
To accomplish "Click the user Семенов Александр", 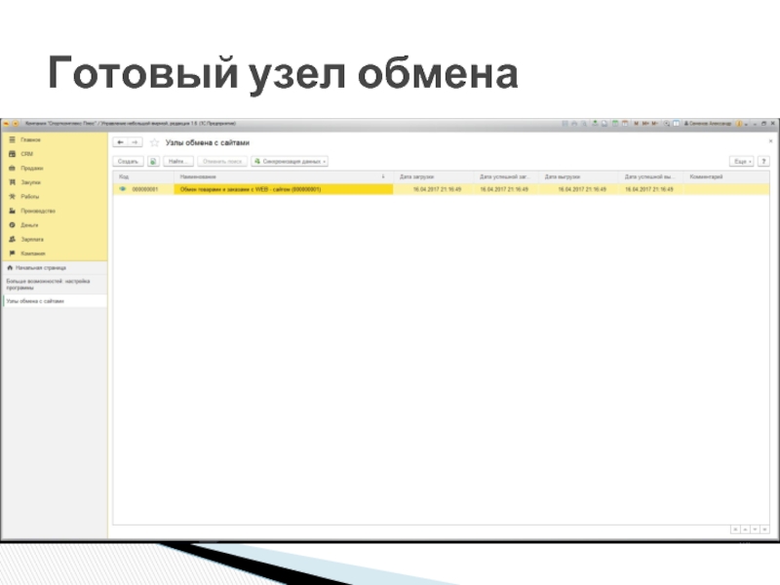I will (x=708, y=124).
